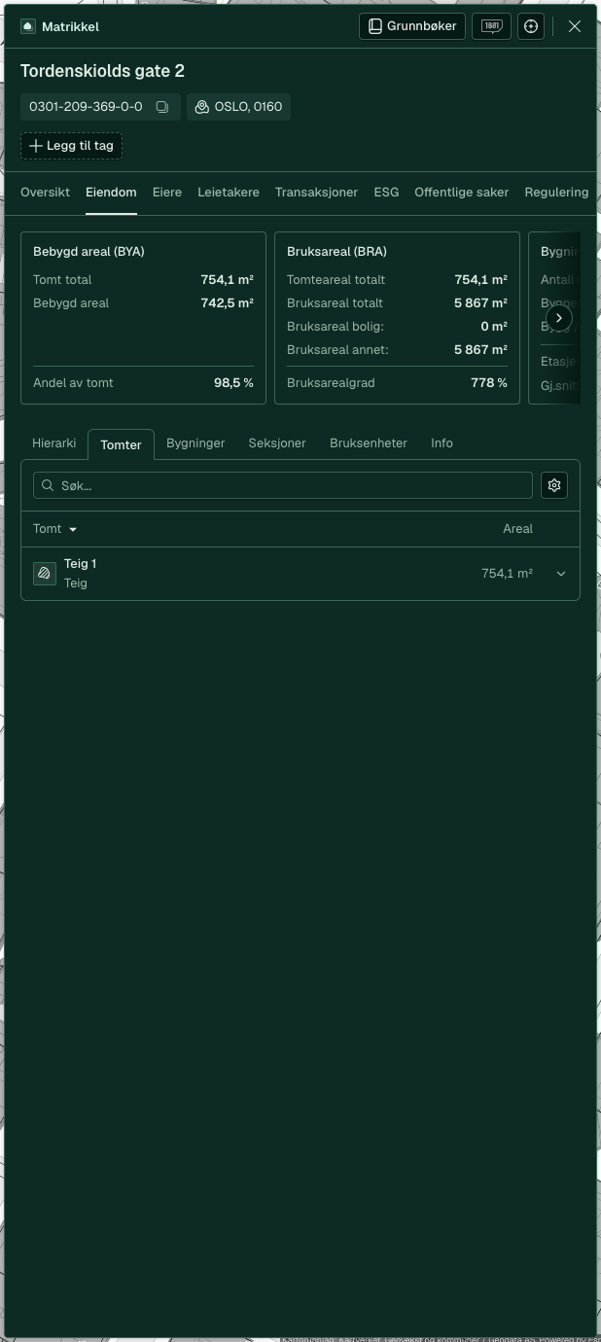Viewport: 601px width, 1342px height.
Task: Click the OSLO, 0160 location chip
Action: click(x=238, y=107)
